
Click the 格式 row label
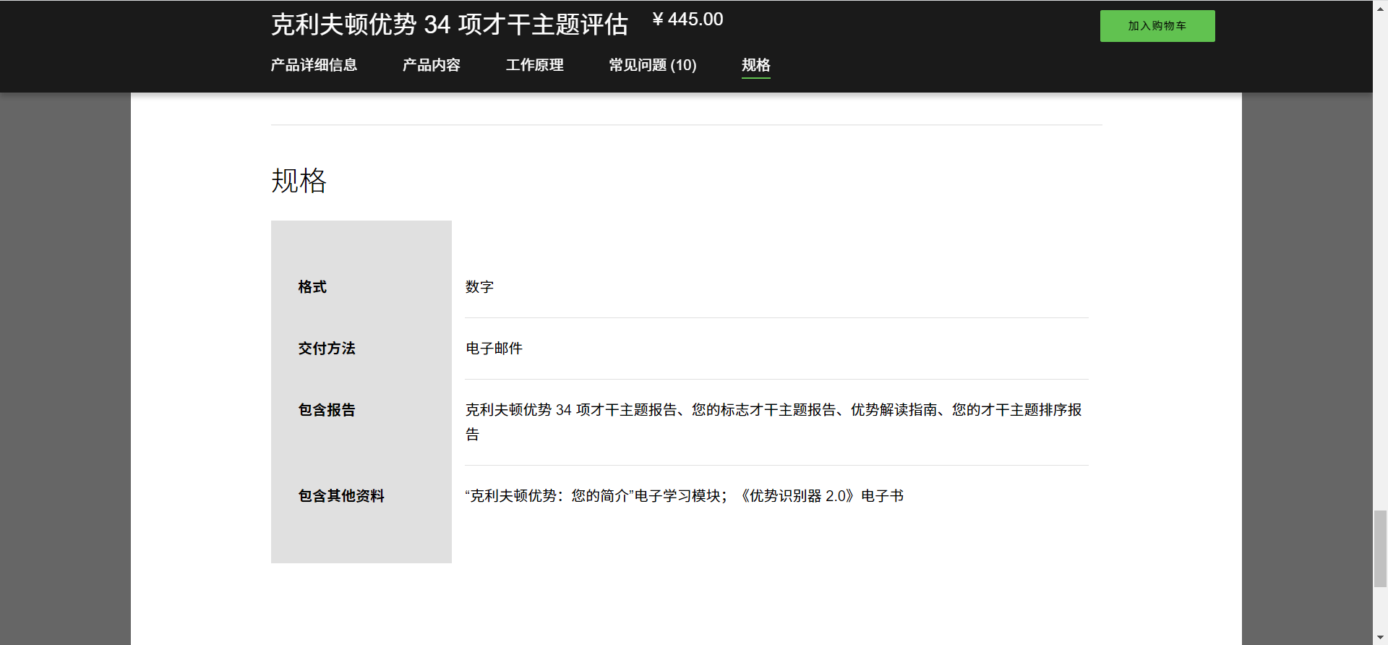pyautogui.click(x=312, y=287)
